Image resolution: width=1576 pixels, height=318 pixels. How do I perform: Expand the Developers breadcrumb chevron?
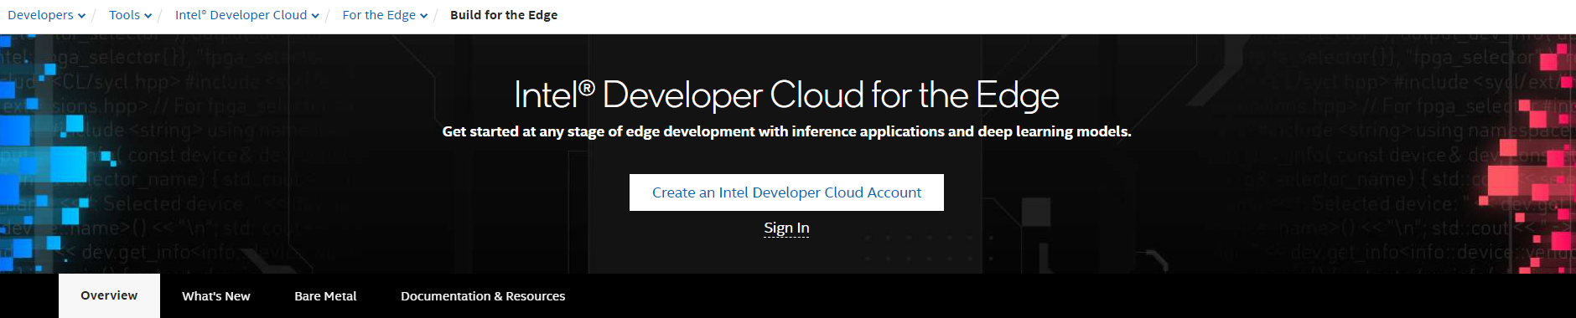pos(81,16)
